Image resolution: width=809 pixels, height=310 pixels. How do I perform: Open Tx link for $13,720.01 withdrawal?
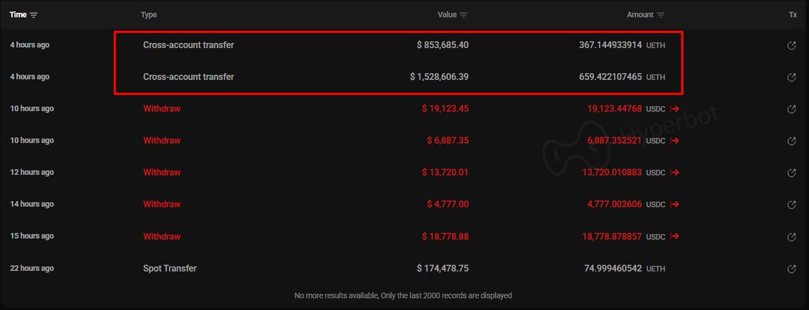[792, 173]
